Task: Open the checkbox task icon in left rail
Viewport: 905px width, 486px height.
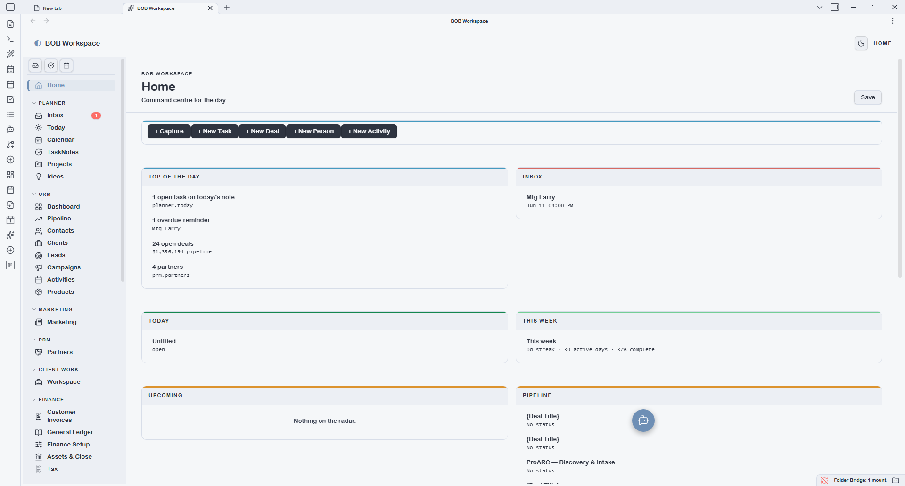Action: point(10,99)
